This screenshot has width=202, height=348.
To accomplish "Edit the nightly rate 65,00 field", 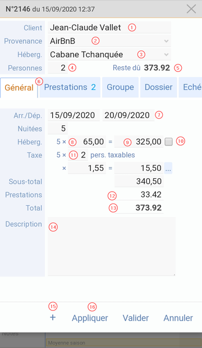I will point(87,142).
